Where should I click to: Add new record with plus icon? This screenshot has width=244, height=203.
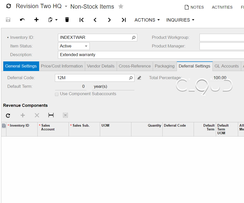pos(36,20)
